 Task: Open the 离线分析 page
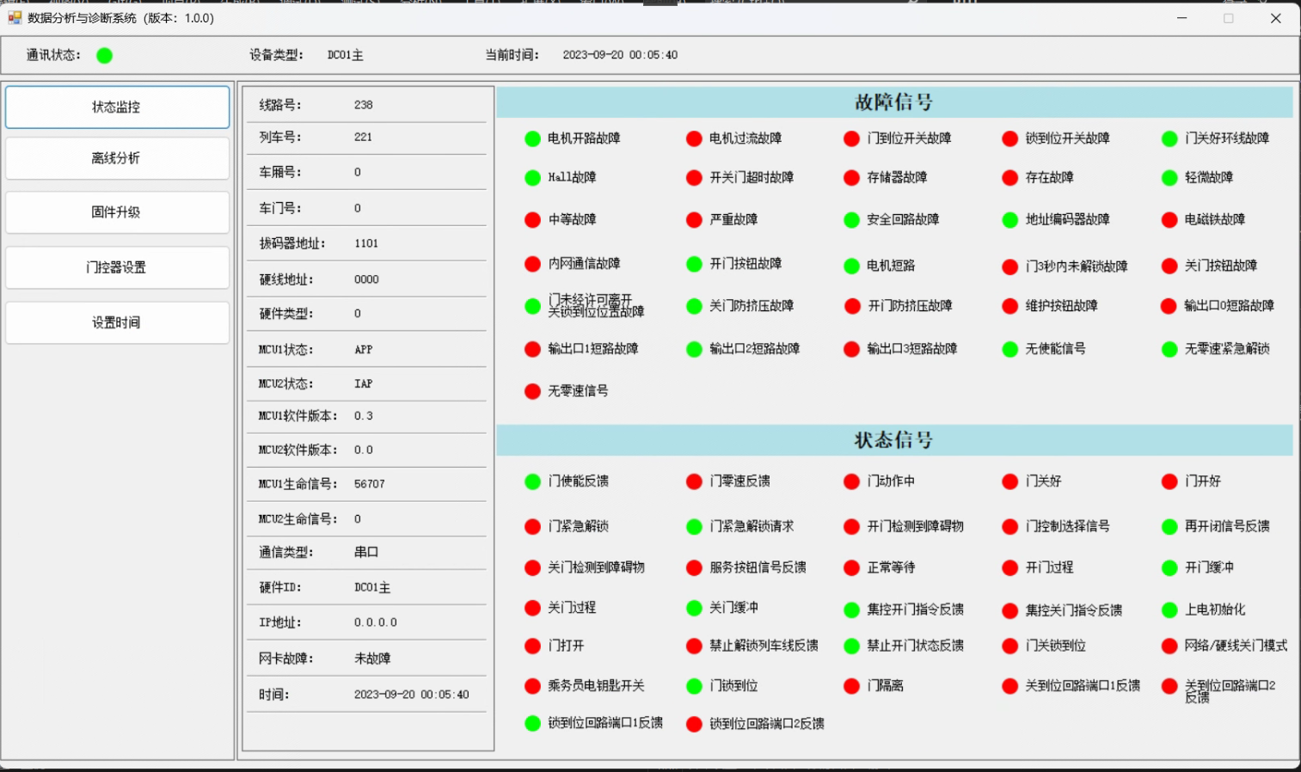[117, 158]
